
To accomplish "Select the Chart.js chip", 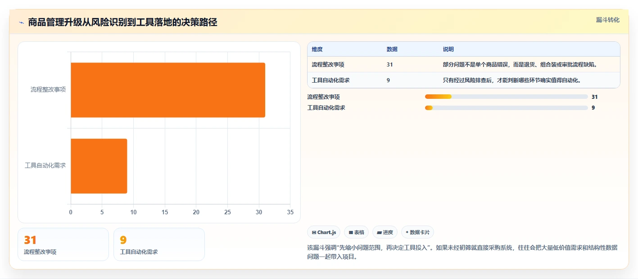I will 324,232.
